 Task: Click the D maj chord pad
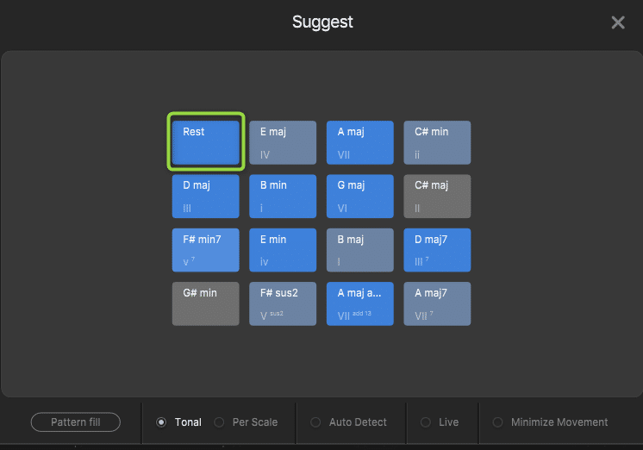click(x=206, y=196)
